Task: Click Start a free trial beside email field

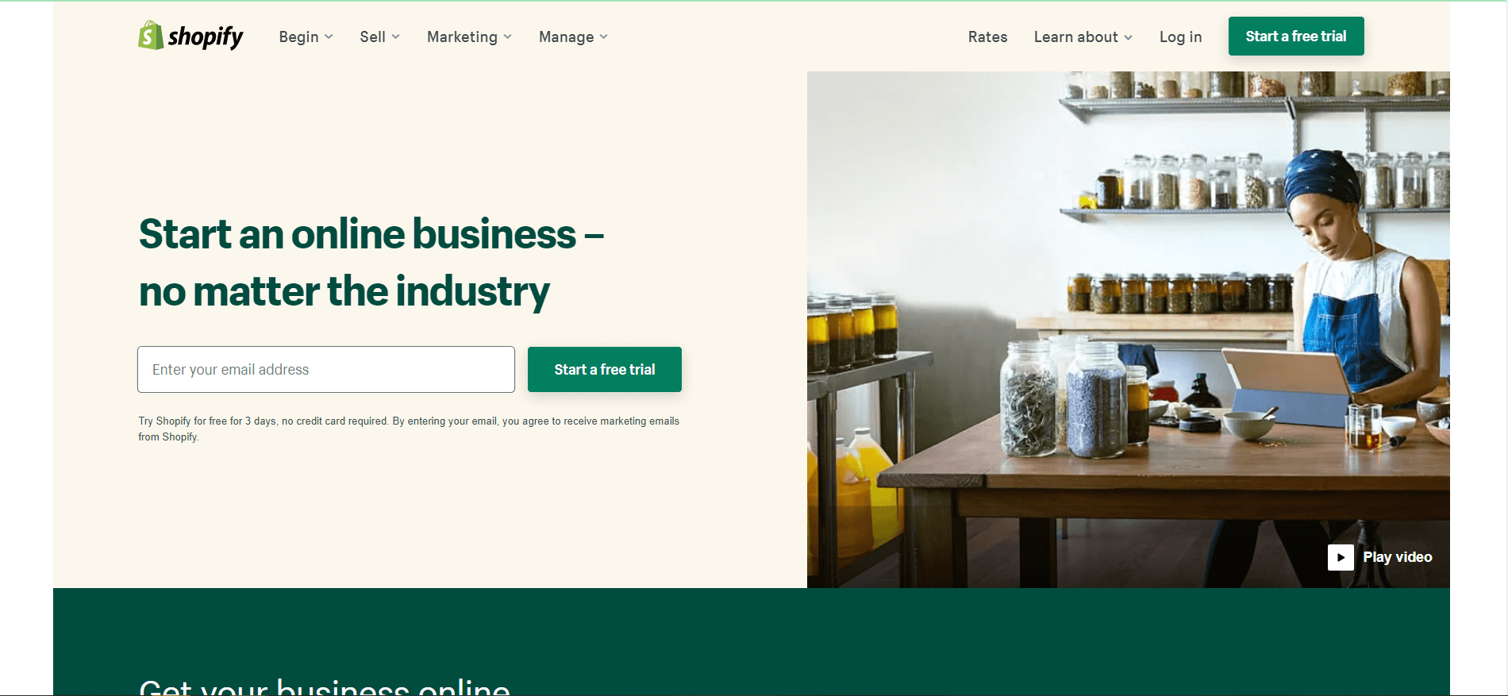Action: coord(605,369)
